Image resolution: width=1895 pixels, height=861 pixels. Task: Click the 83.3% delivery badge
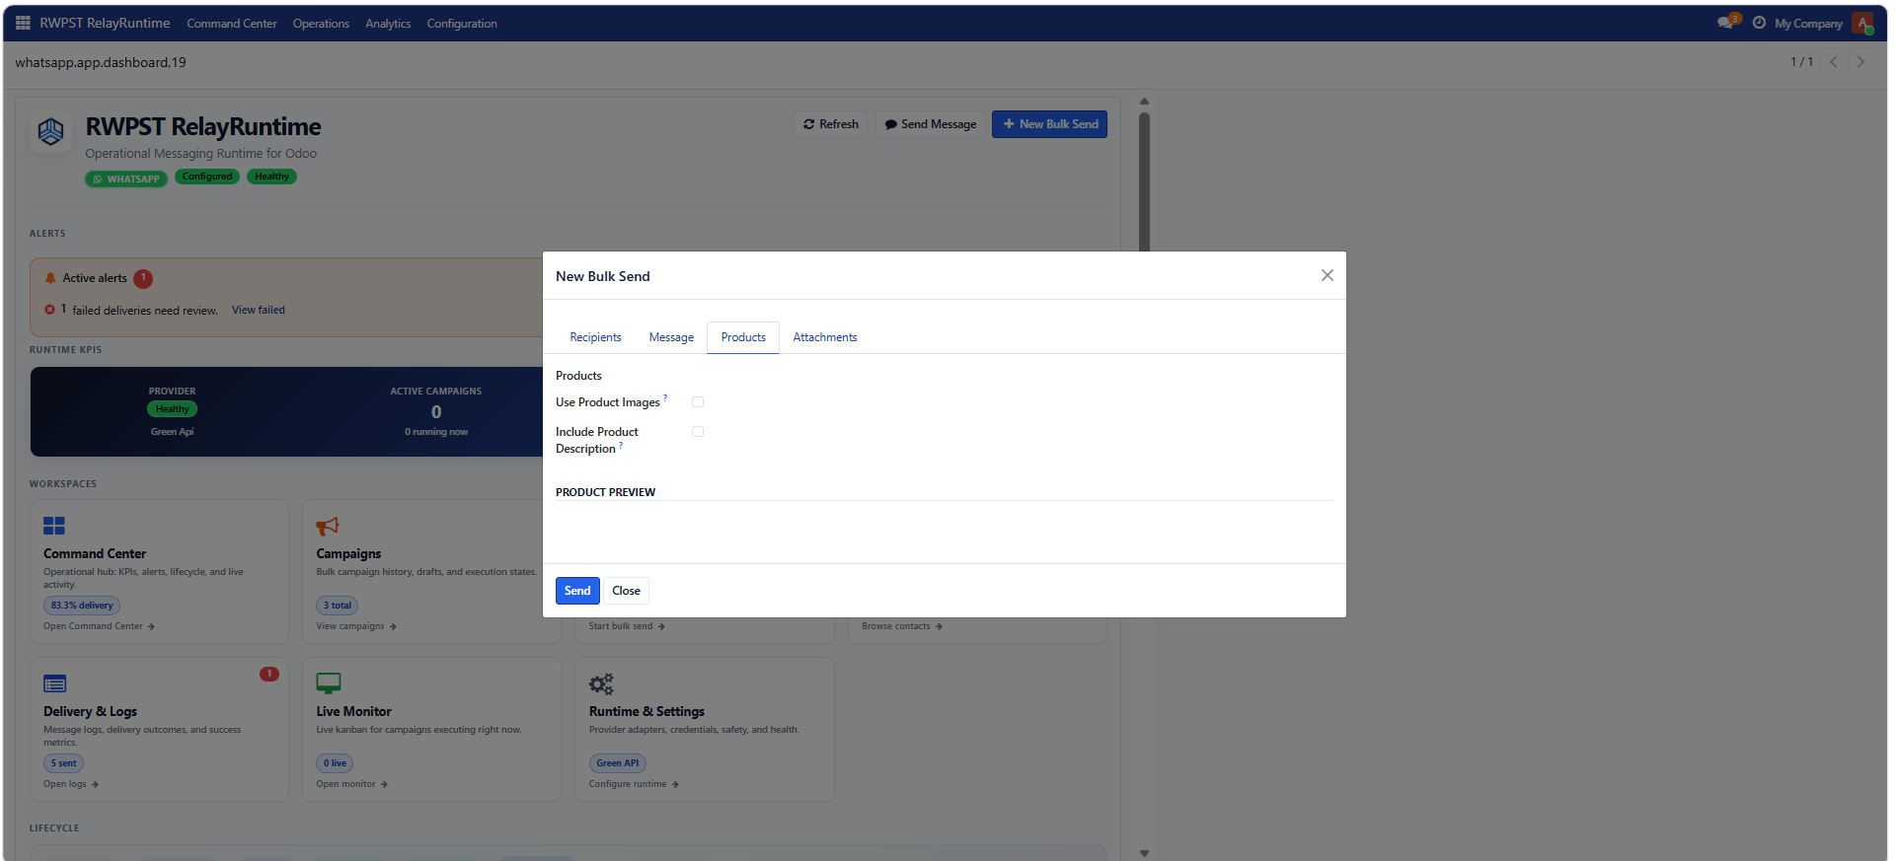click(82, 606)
